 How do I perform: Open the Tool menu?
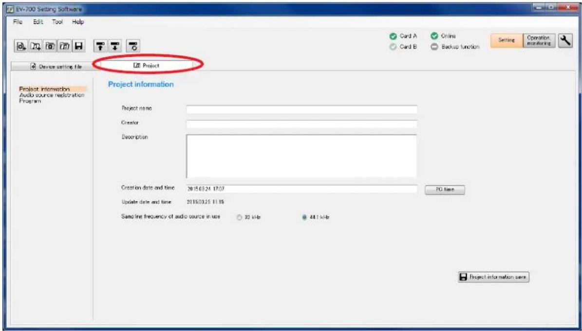click(57, 22)
